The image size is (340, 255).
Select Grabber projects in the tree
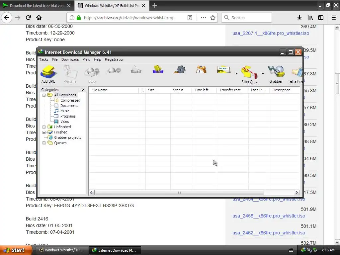click(x=67, y=137)
